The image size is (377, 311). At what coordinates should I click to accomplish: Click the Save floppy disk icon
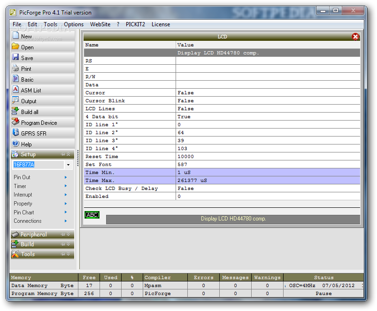click(15, 57)
